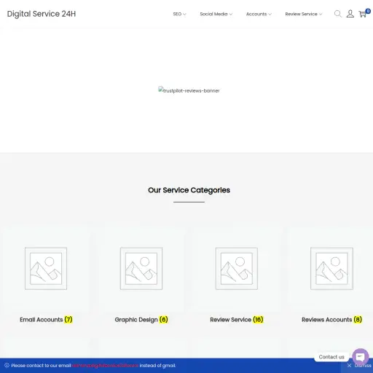373x373 pixels.
Task: Dismiss the bottom notice bar
Action: (x=359, y=366)
